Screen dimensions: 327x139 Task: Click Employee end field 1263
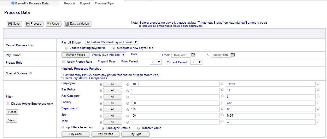coord(271,84)
